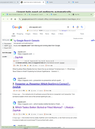The height and width of the screenshot is (129, 95).
Task: Click 'Rank: n/a' in the first result bar
Action: (x=49, y=66)
